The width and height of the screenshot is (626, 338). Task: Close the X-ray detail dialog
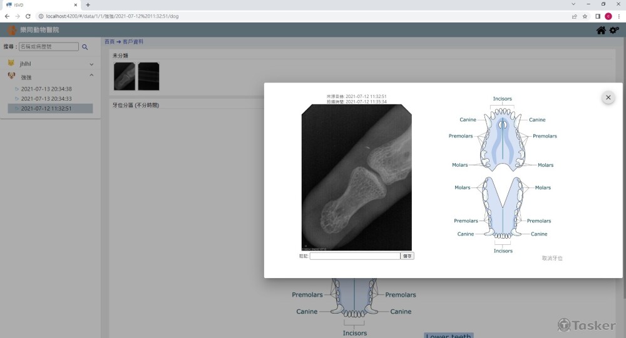pos(608,97)
